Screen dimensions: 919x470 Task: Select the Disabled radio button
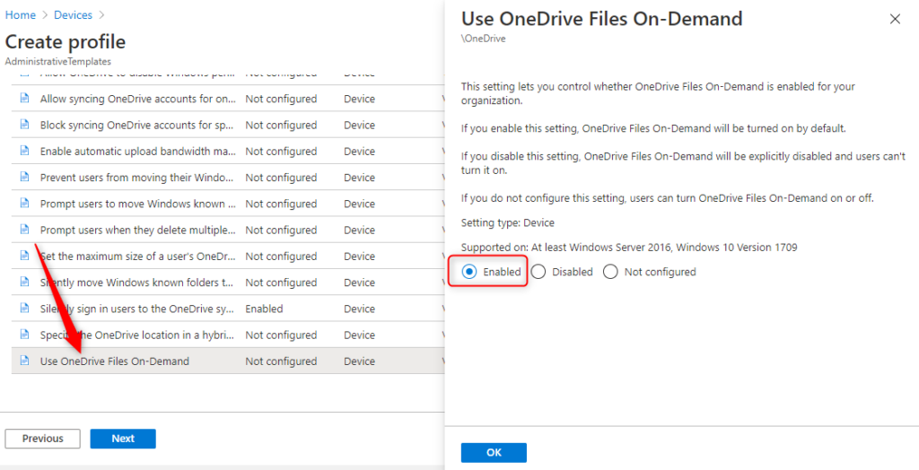[538, 272]
